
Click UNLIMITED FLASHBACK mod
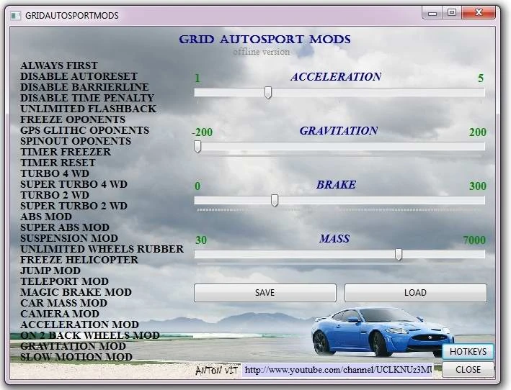pyautogui.click(x=89, y=109)
